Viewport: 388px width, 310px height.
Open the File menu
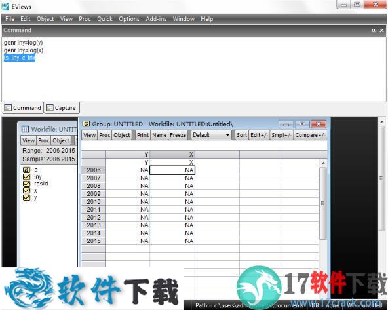coord(10,19)
